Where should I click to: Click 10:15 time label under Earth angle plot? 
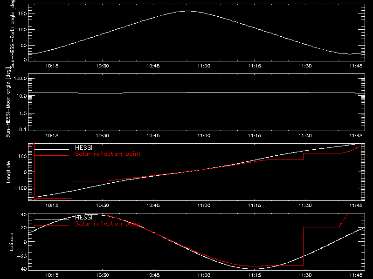(x=52, y=66)
